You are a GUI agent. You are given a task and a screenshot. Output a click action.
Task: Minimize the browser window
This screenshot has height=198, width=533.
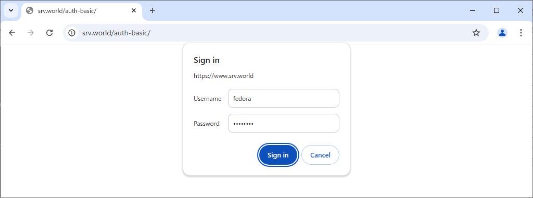coord(473,10)
